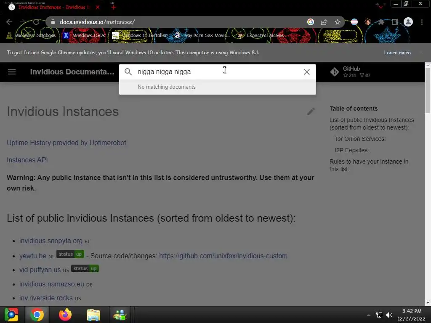Click inside the documentation search field
This screenshot has width=431, height=323.
click(217, 72)
